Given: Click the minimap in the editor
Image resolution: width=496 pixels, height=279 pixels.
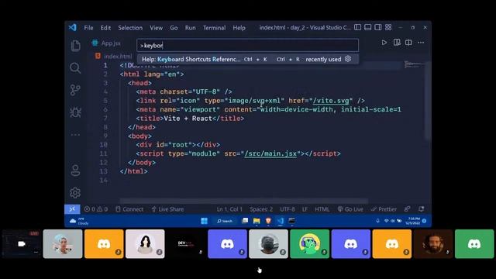Looking at the screenshot, I should (415, 65).
